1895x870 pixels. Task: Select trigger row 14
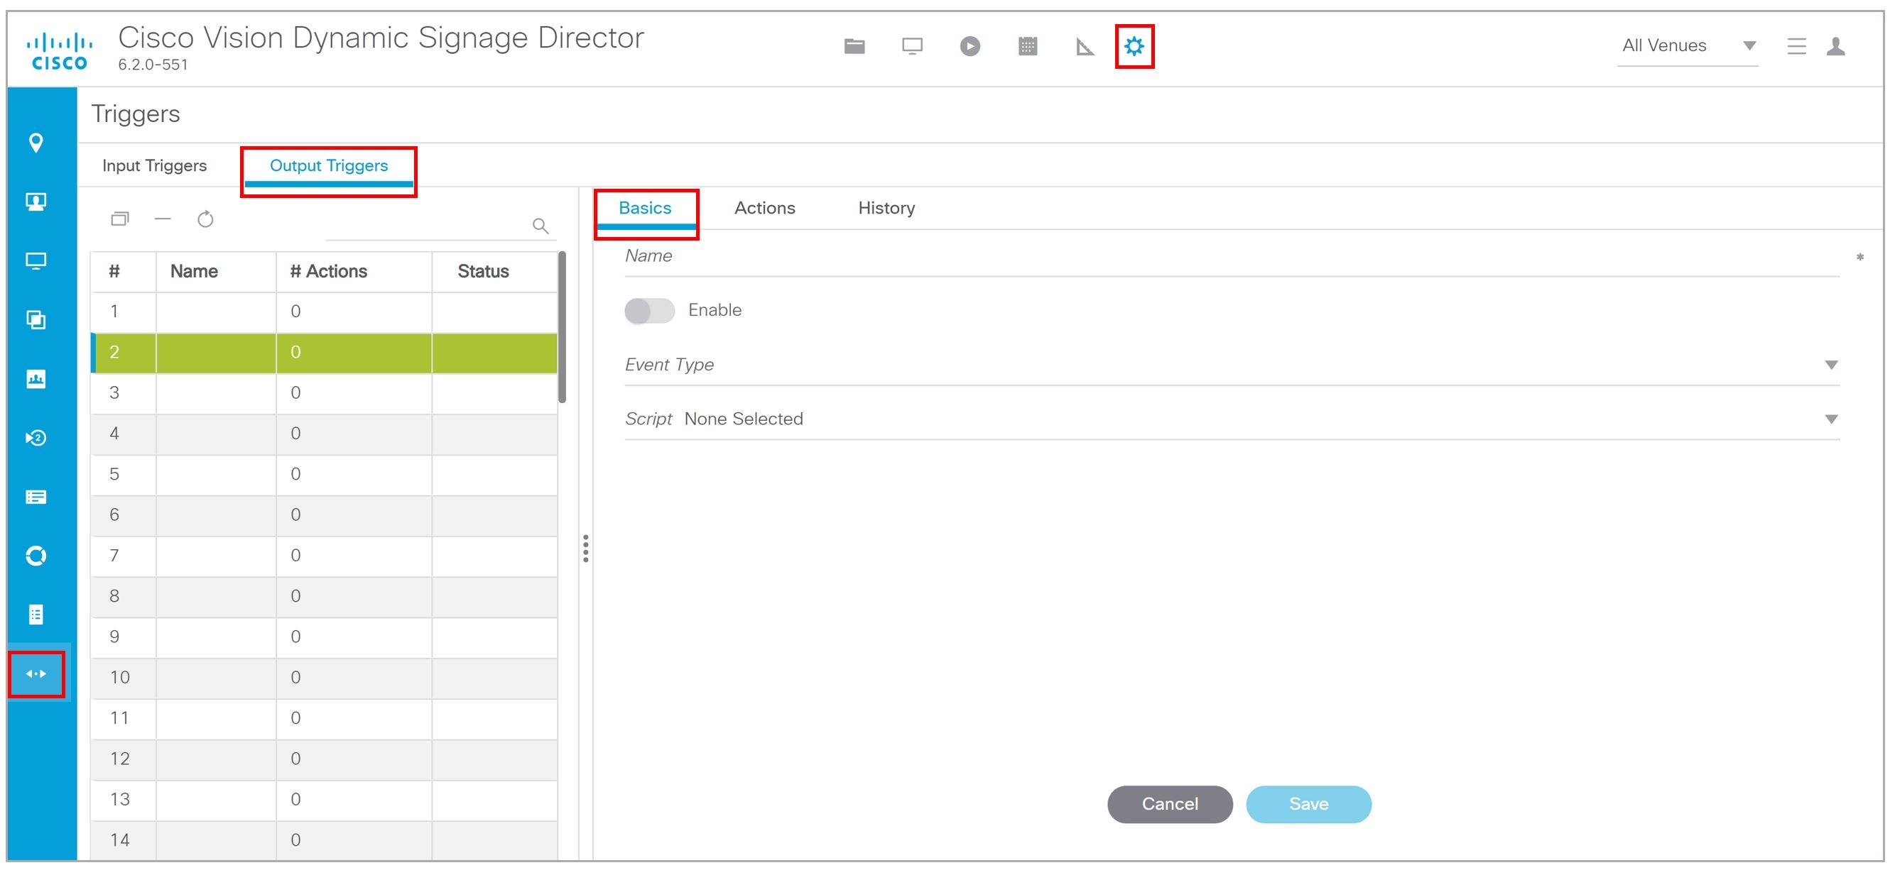click(324, 840)
